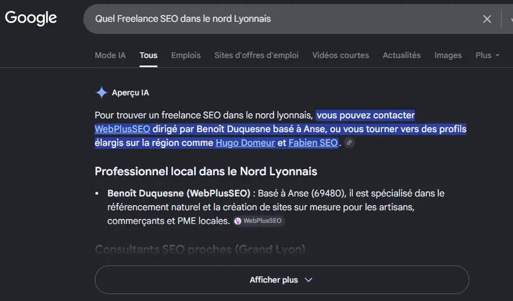Open the Sites d'offres d'emploi tab

click(x=256, y=55)
